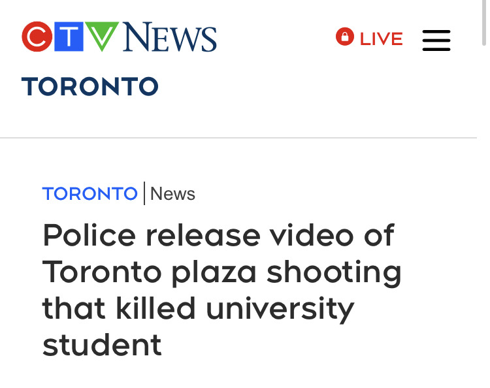
Task: Click the horizontal separator line under header
Action: pyautogui.click(x=238, y=137)
